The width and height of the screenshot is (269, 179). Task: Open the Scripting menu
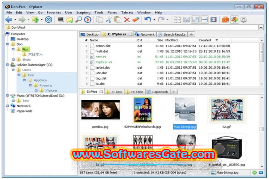click(83, 13)
